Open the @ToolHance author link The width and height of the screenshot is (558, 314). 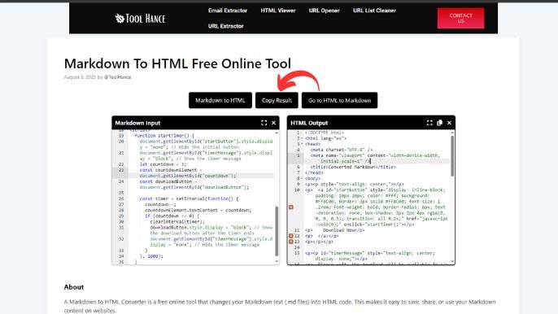117,77
